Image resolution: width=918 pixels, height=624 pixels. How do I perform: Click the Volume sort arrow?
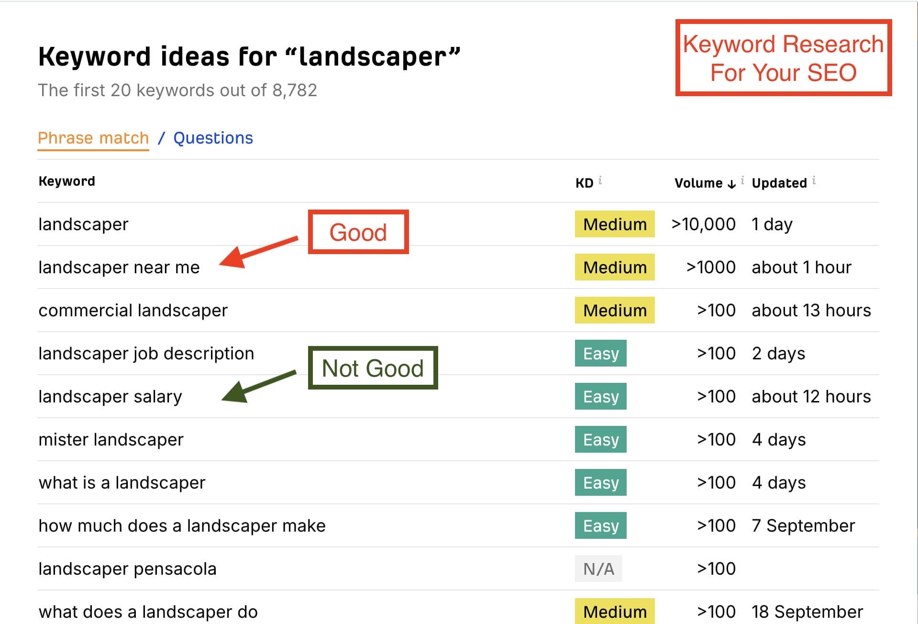pos(731,184)
